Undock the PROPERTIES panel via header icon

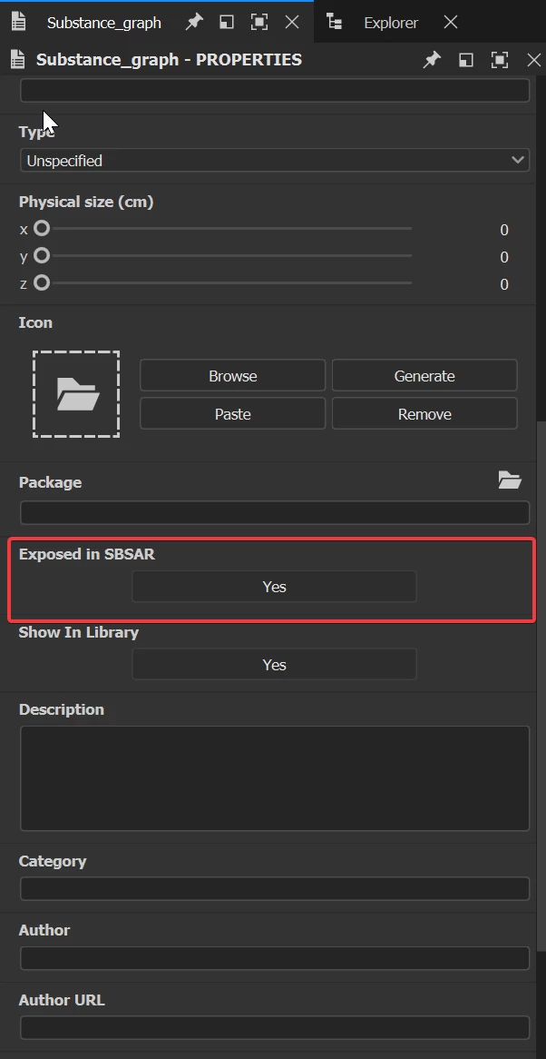click(466, 60)
